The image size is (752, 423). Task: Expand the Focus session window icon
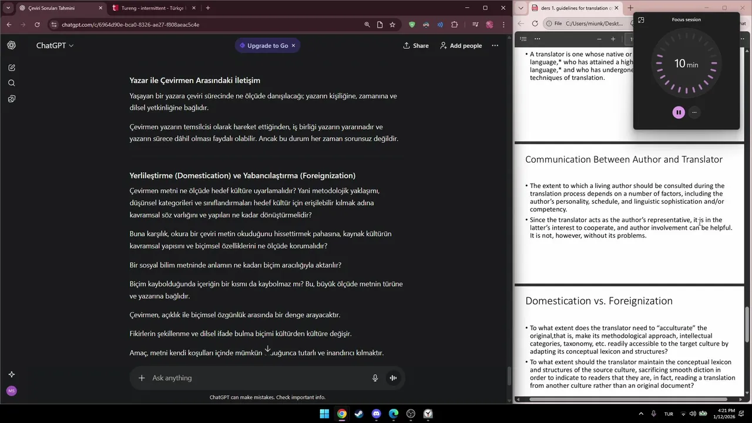(641, 19)
